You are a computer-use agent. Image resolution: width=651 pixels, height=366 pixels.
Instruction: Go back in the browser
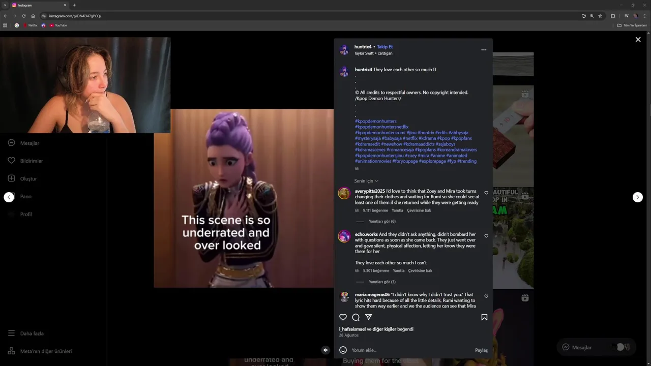[x=6, y=16]
